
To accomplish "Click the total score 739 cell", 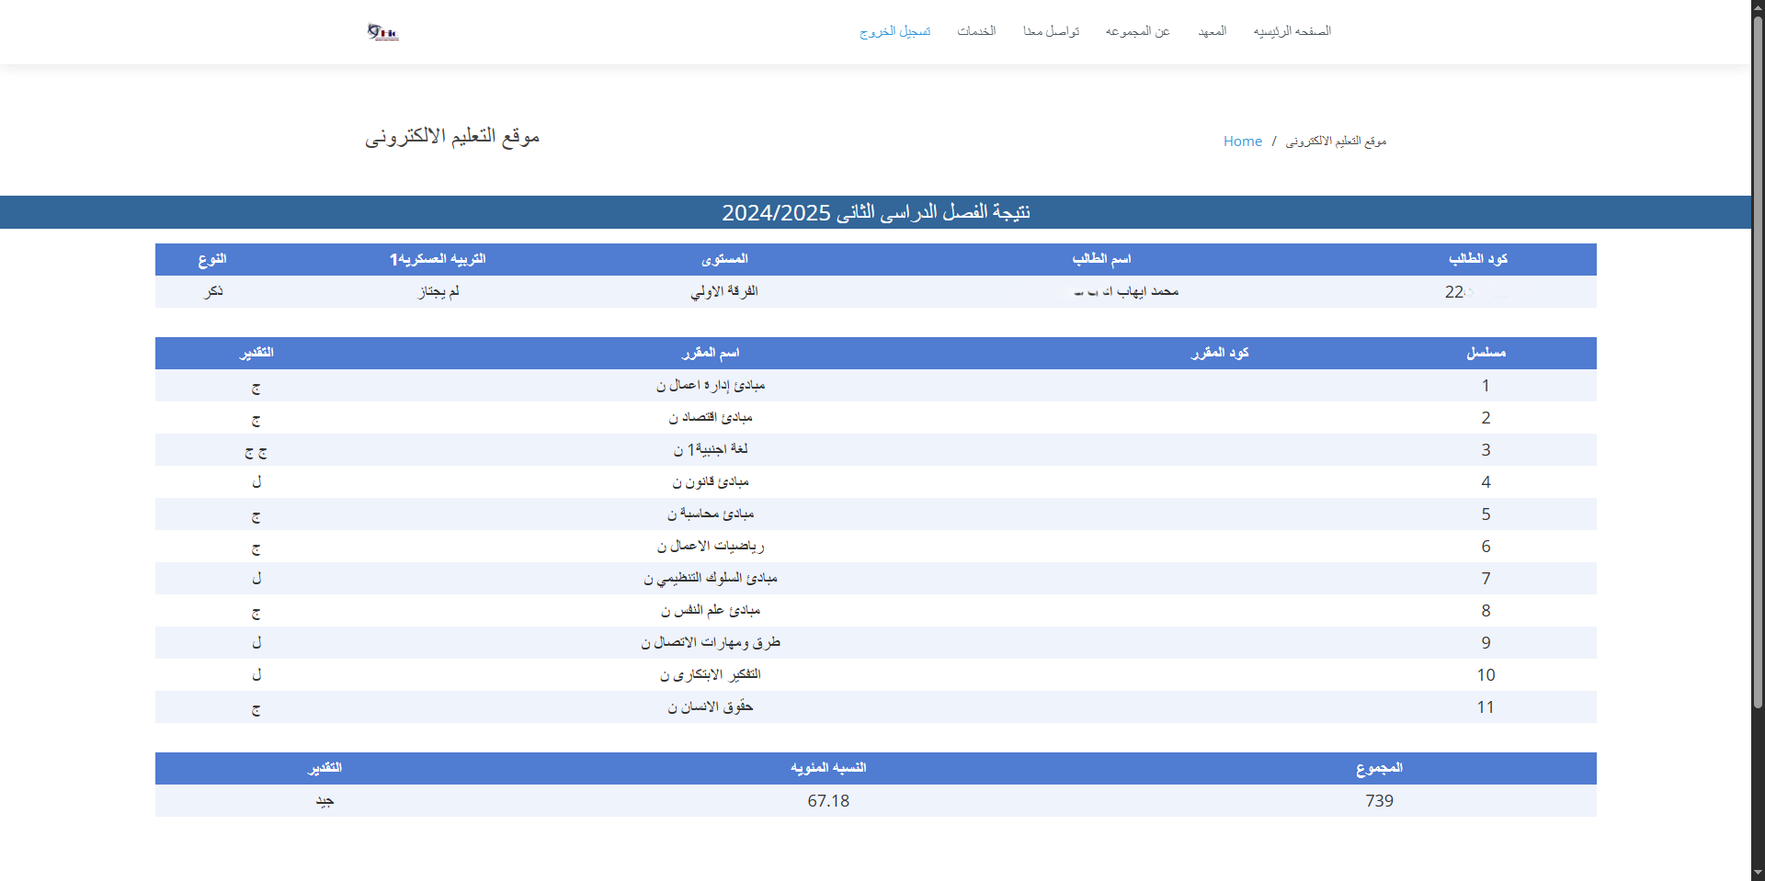I will 1379,801.
